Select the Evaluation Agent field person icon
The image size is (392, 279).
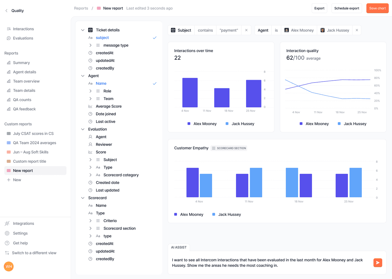pos(90,137)
